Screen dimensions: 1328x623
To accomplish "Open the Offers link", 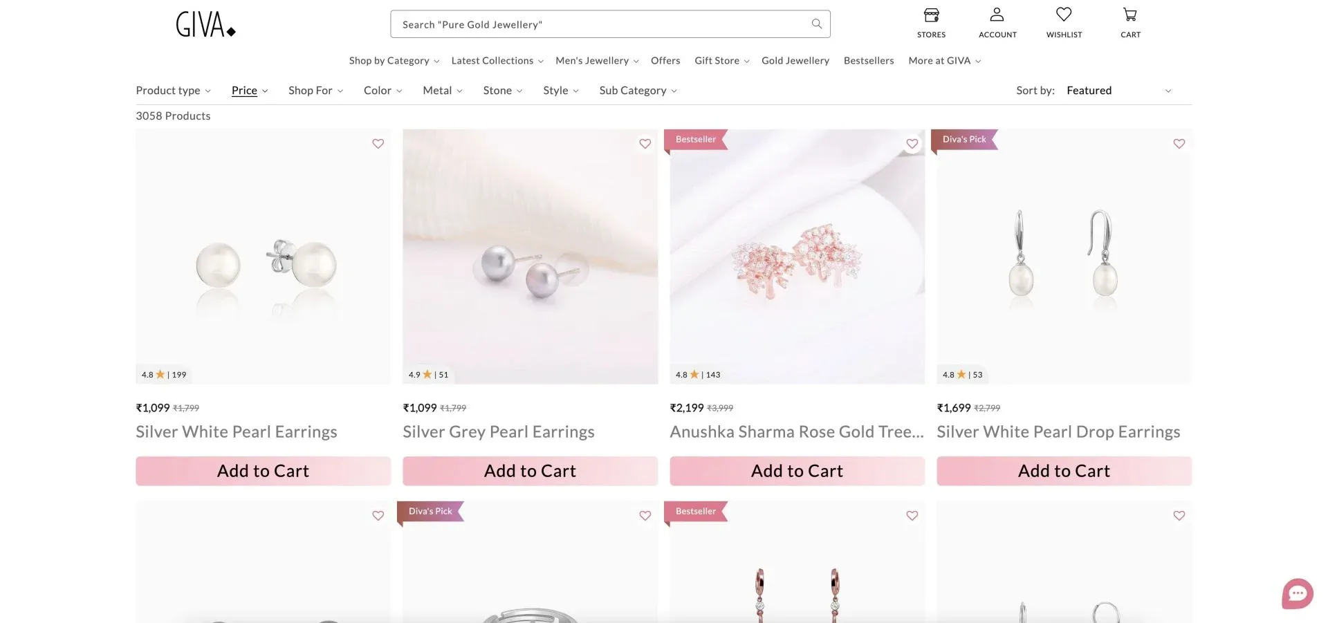I will [x=665, y=61].
